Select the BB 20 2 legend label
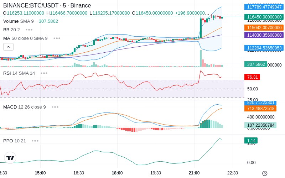Screen dimensions: 285x178 (x=11, y=30)
